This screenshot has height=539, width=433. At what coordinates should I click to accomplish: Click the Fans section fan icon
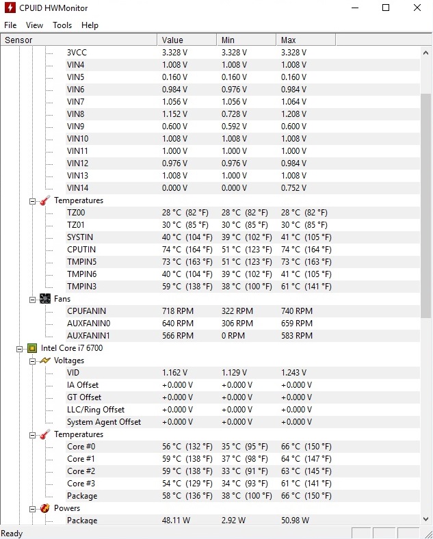pyautogui.click(x=45, y=299)
